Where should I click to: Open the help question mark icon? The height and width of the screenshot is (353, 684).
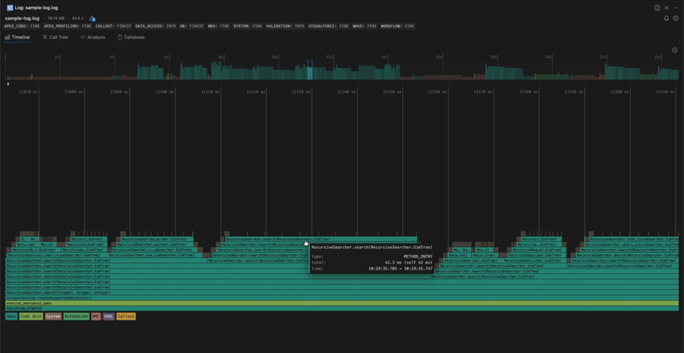676,18
